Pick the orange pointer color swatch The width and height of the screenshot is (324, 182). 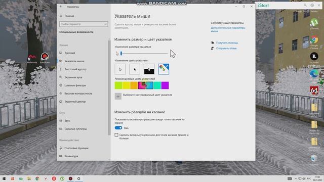coord(134,85)
